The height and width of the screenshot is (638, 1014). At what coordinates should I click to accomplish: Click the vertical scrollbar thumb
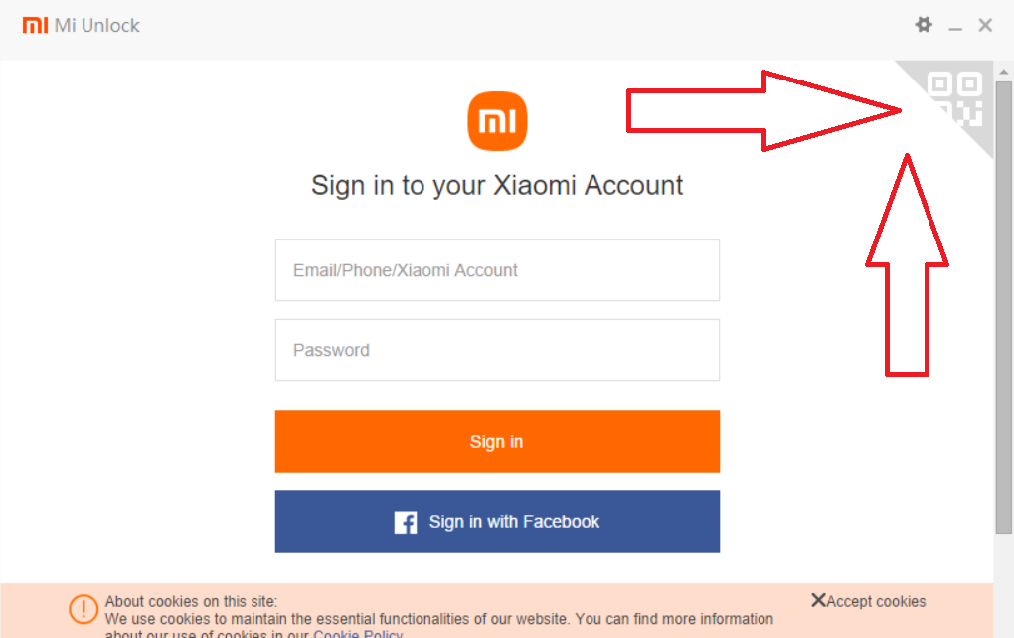(x=1003, y=298)
